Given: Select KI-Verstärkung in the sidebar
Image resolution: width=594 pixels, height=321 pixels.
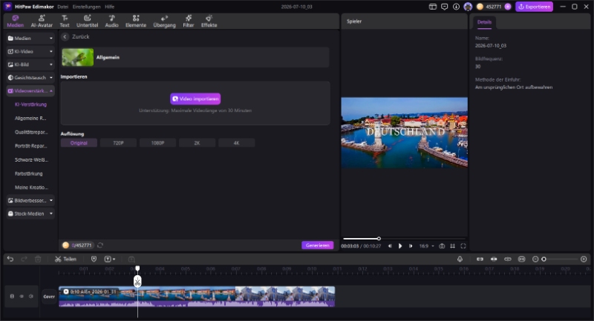Looking at the screenshot, I should point(30,105).
